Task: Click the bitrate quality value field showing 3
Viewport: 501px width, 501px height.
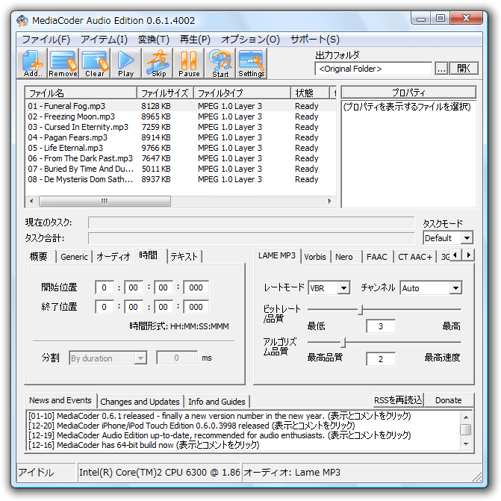Action: point(381,326)
